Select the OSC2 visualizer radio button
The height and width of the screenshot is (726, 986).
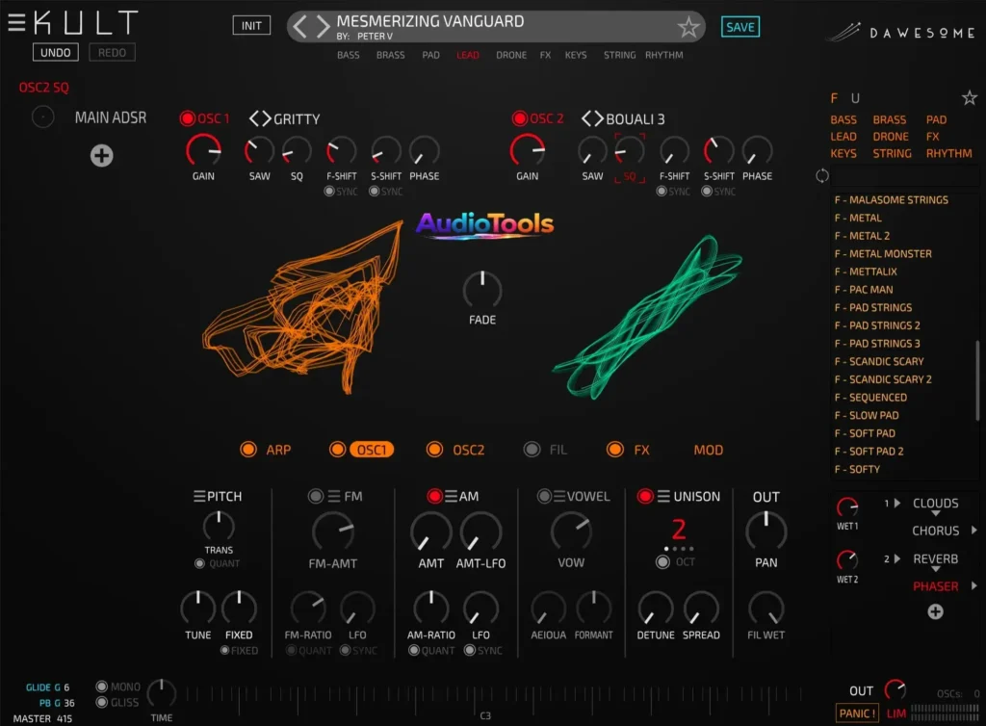(x=432, y=450)
